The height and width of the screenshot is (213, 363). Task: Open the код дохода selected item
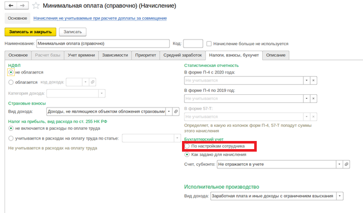pyautogui.click(x=93, y=82)
